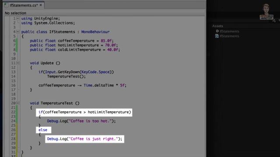The image size is (280, 157).
Task: Click the condition 'coffeeTemperature > hotLimitTemperature'
Action: tap(87, 112)
